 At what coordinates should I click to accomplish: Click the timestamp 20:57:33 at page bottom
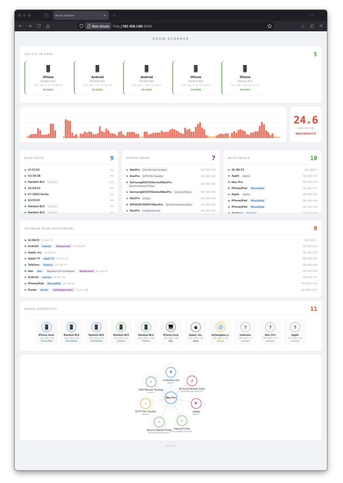[x=171, y=446]
